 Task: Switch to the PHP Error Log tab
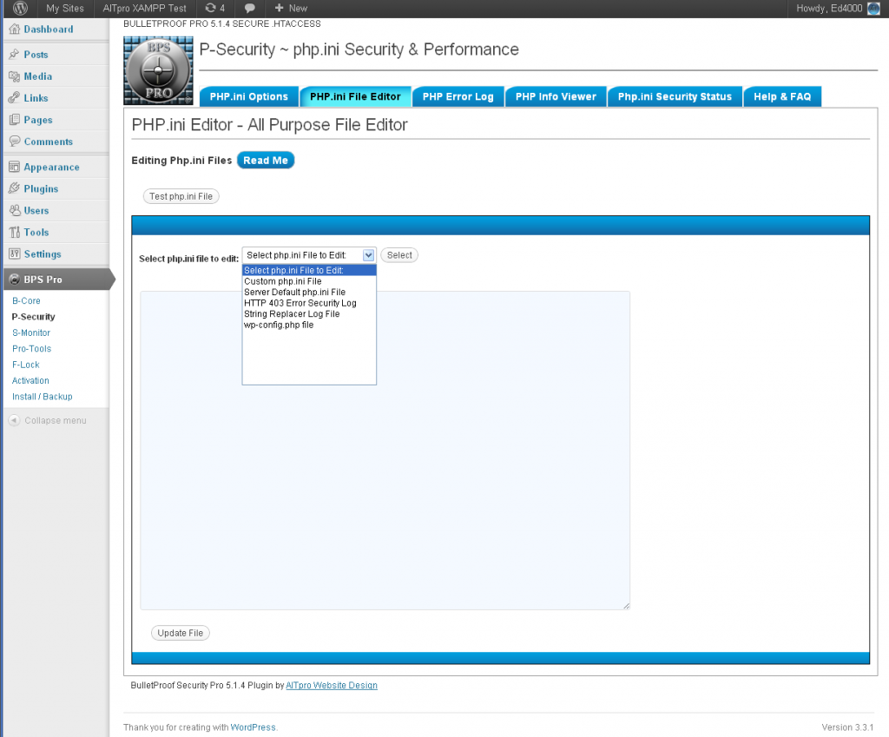[x=458, y=96]
